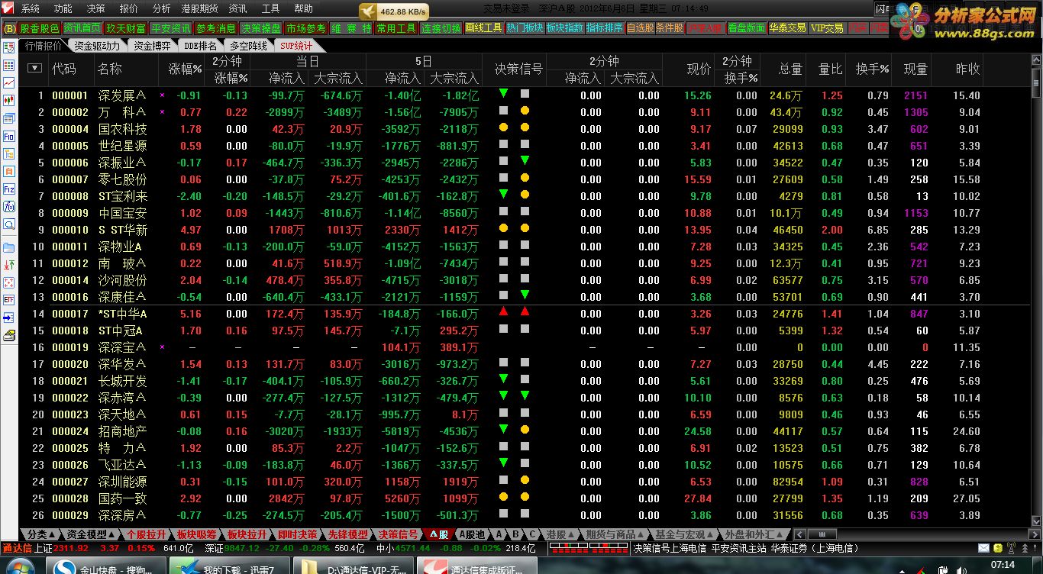Image resolution: width=1043 pixels, height=574 pixels.
Task: Click the orange '自' sidebar icon
Action: (x=9, y=172)
